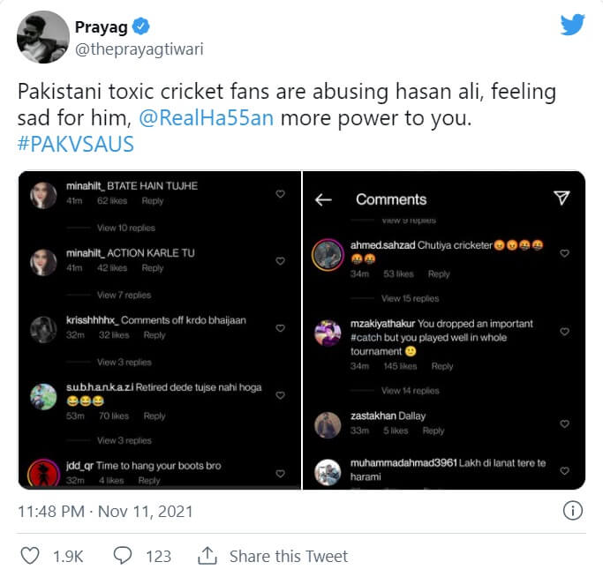Open the @theprayagtiwari handle

pyautogui.click(x=139, y=49)
